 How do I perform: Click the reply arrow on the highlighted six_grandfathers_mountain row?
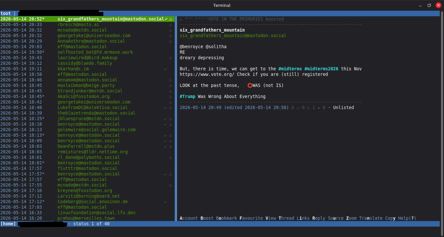pyautogui.click(x=166, y=19)
